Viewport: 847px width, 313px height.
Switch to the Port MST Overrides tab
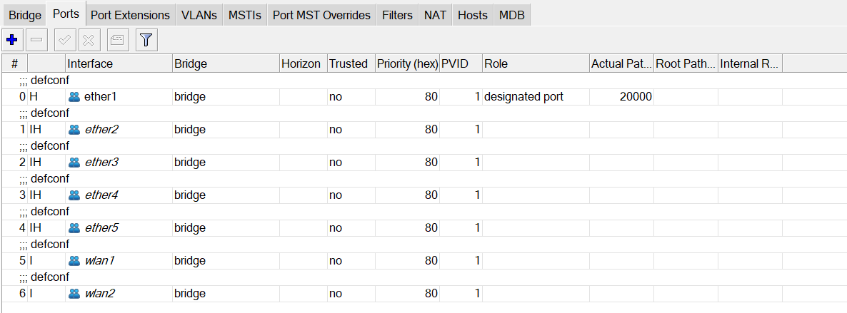click(x=321, y=15)
